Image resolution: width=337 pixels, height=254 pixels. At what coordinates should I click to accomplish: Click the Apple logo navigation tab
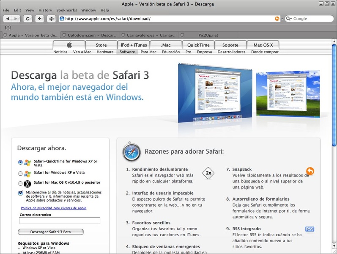pos(69,45)
